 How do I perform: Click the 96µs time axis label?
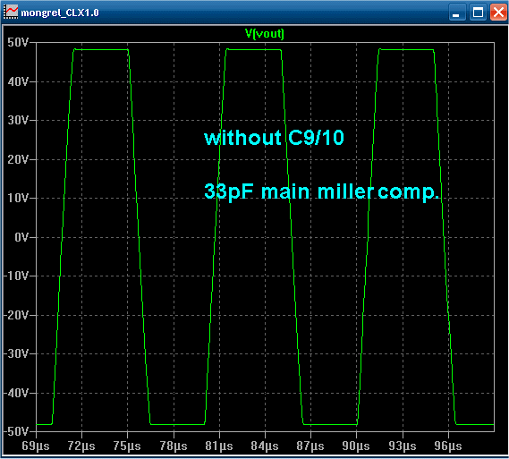pos(448,446)
